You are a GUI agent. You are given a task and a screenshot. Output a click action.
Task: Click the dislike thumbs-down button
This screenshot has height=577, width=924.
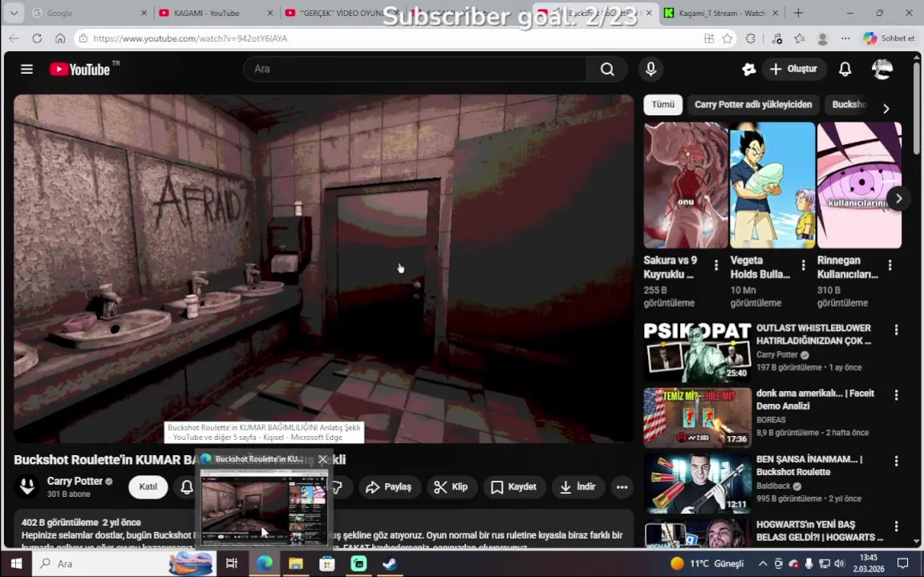[337, 487]
